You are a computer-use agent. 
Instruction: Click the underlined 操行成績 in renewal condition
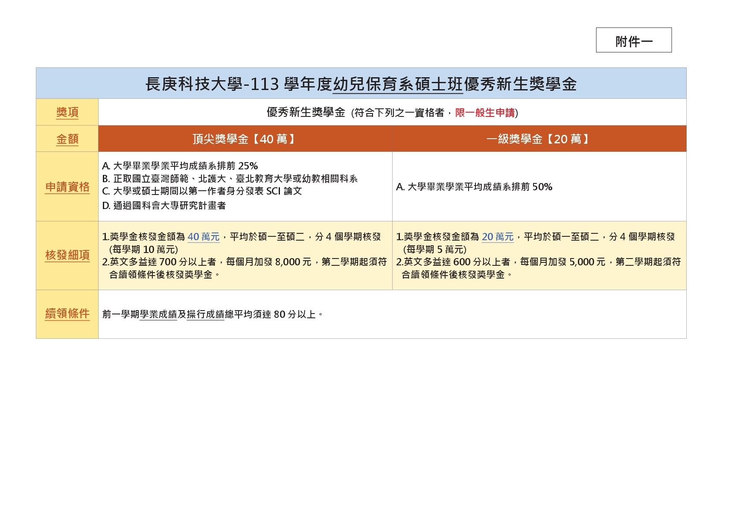[x=205, y=314]
